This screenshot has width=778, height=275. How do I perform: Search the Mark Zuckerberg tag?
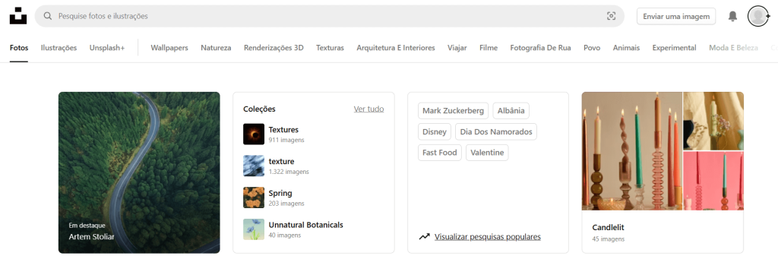[453, 111]
